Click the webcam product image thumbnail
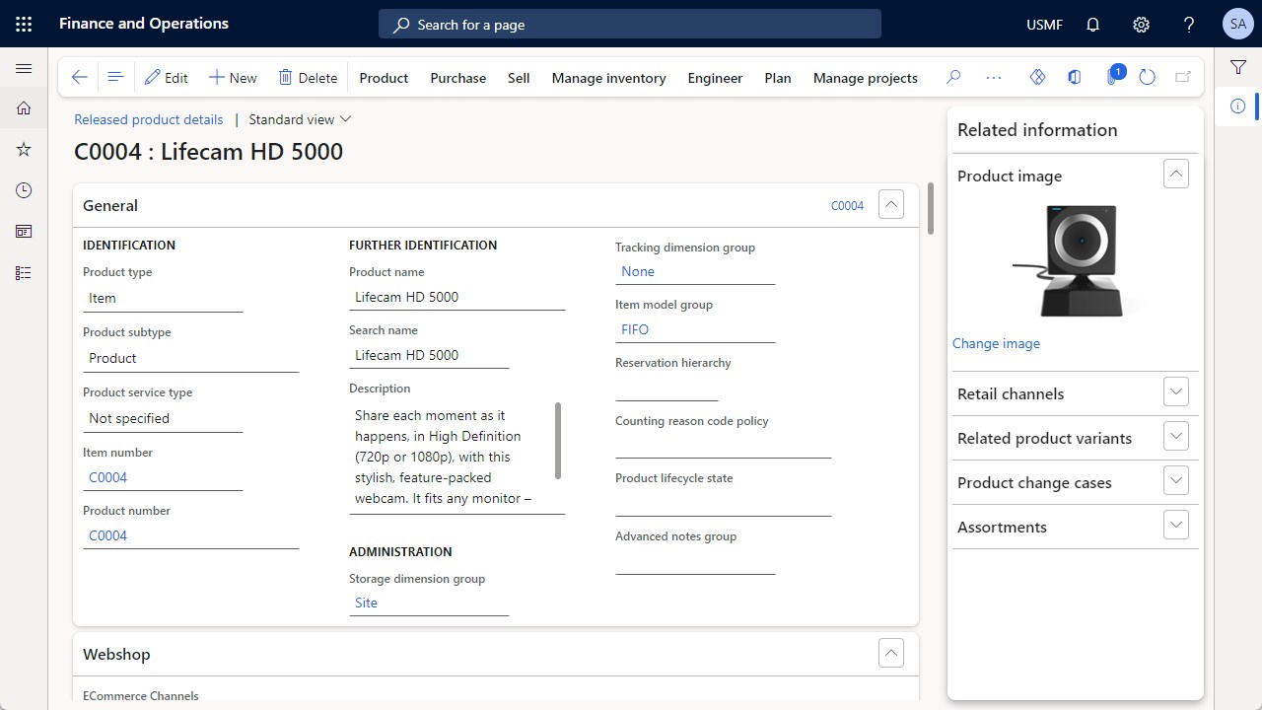The image size is (1262, 710). point(1076,260)
